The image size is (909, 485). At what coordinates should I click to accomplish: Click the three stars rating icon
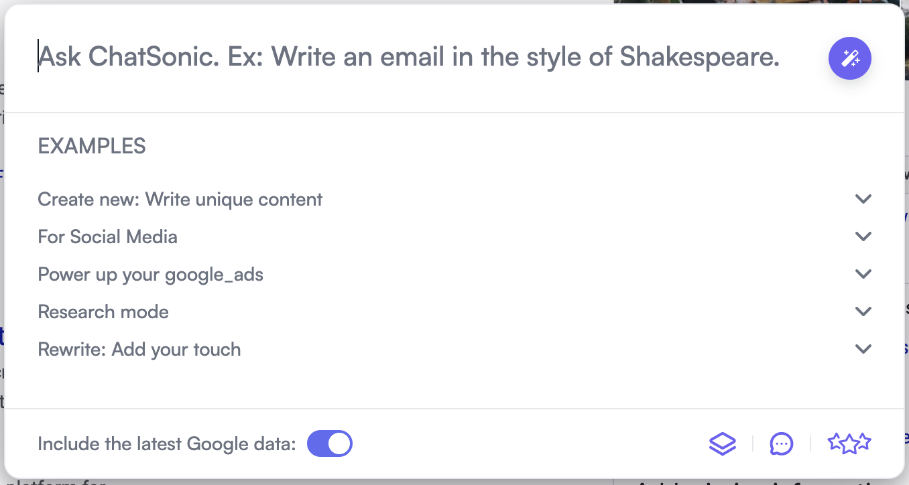[x=849, y=443]
